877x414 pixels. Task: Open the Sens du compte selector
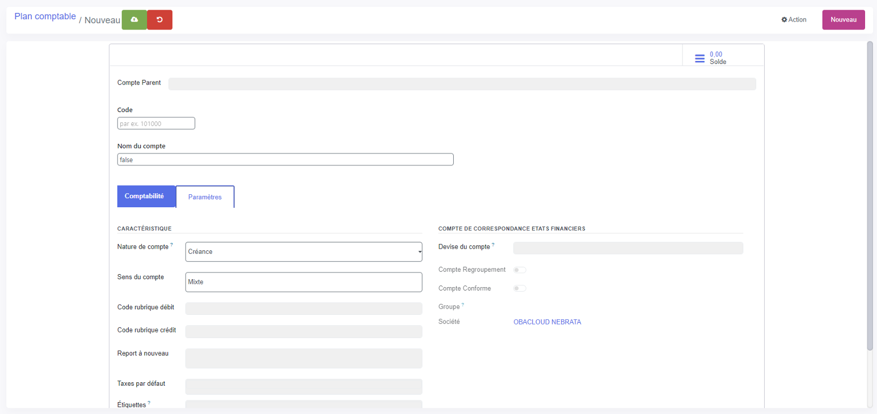click(x=303, y=282)
